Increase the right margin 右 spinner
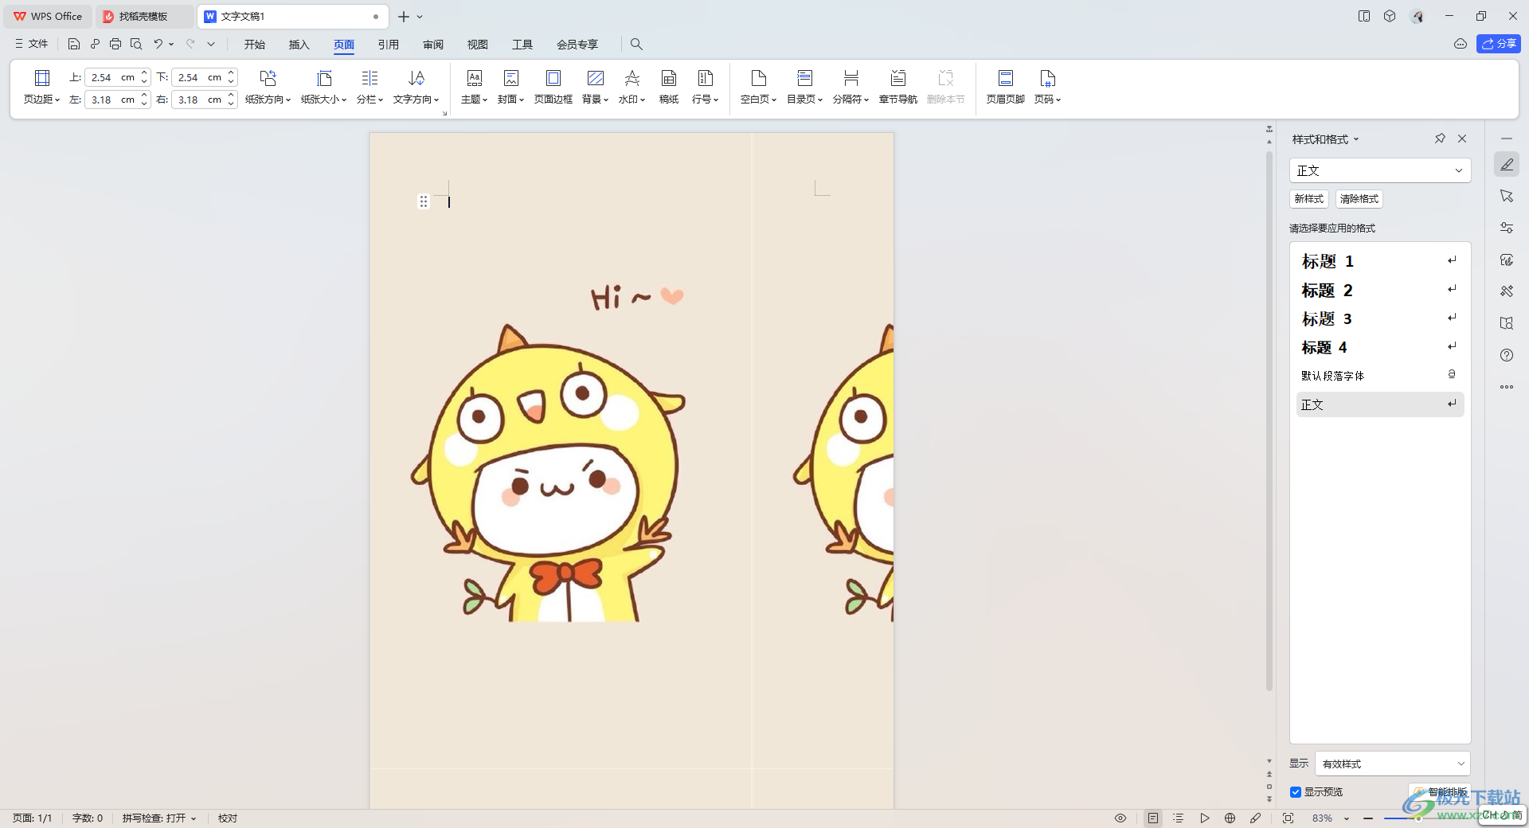 pyautogui.click(x=231, y=95)
